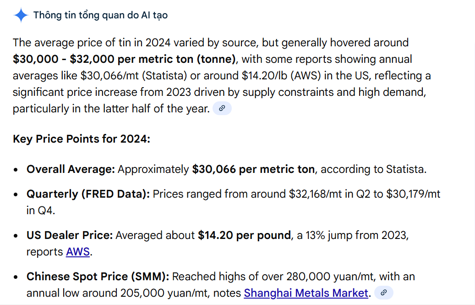Click the 'Key Price Points for 2024:' heading
This screenshot has height=305, width=475.
tap(82, 139)
